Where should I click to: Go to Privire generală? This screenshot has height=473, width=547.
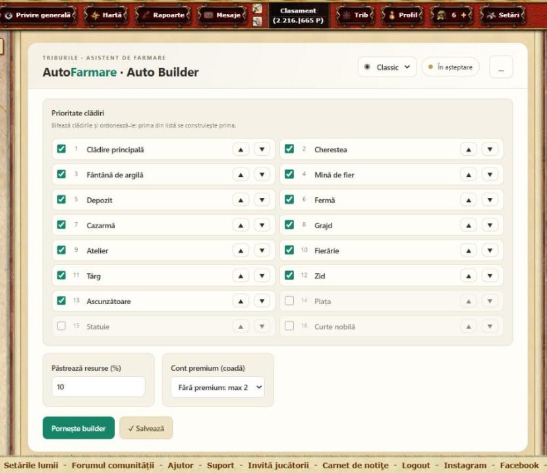38,15
